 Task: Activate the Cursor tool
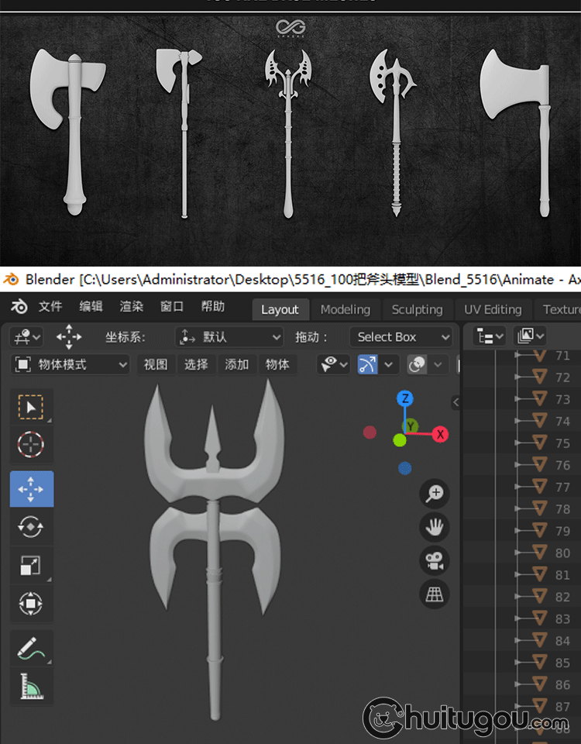pos(31,446)
